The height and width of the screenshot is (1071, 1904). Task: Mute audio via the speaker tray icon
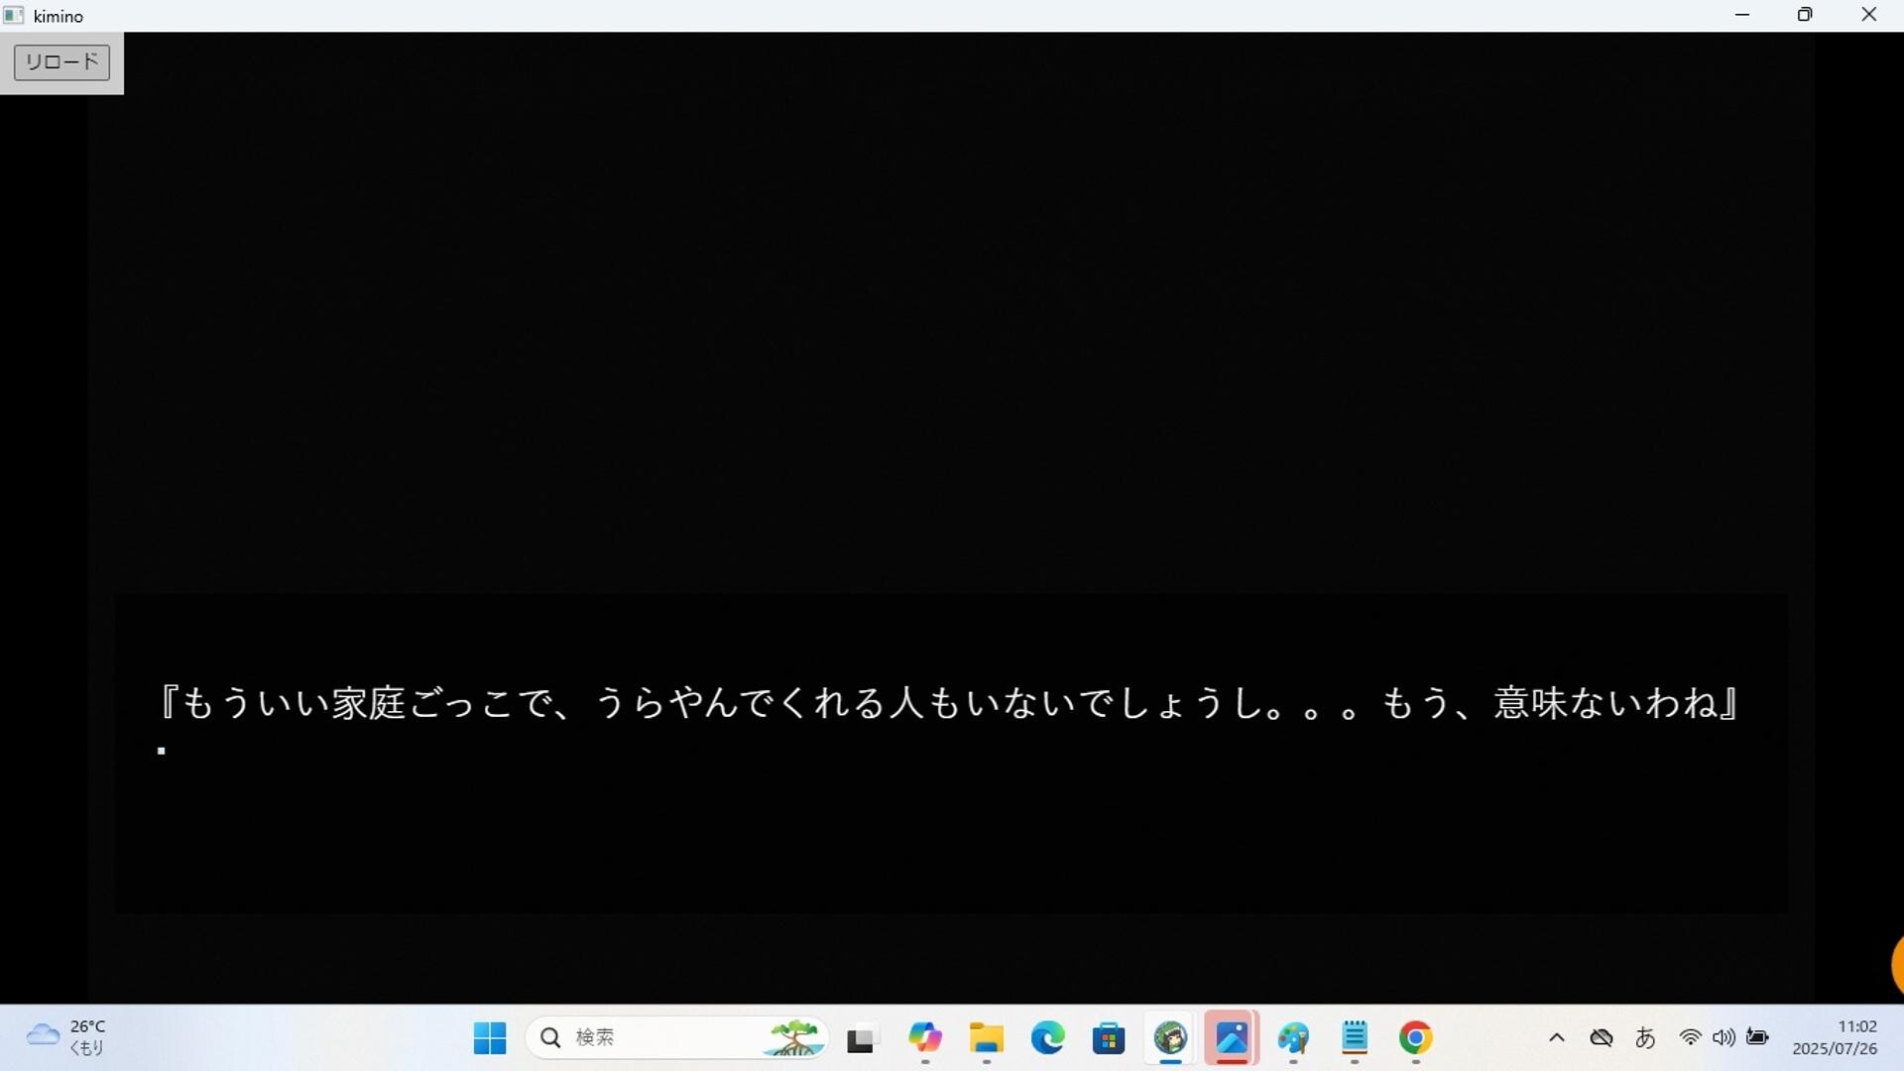pos(1725,1037)
